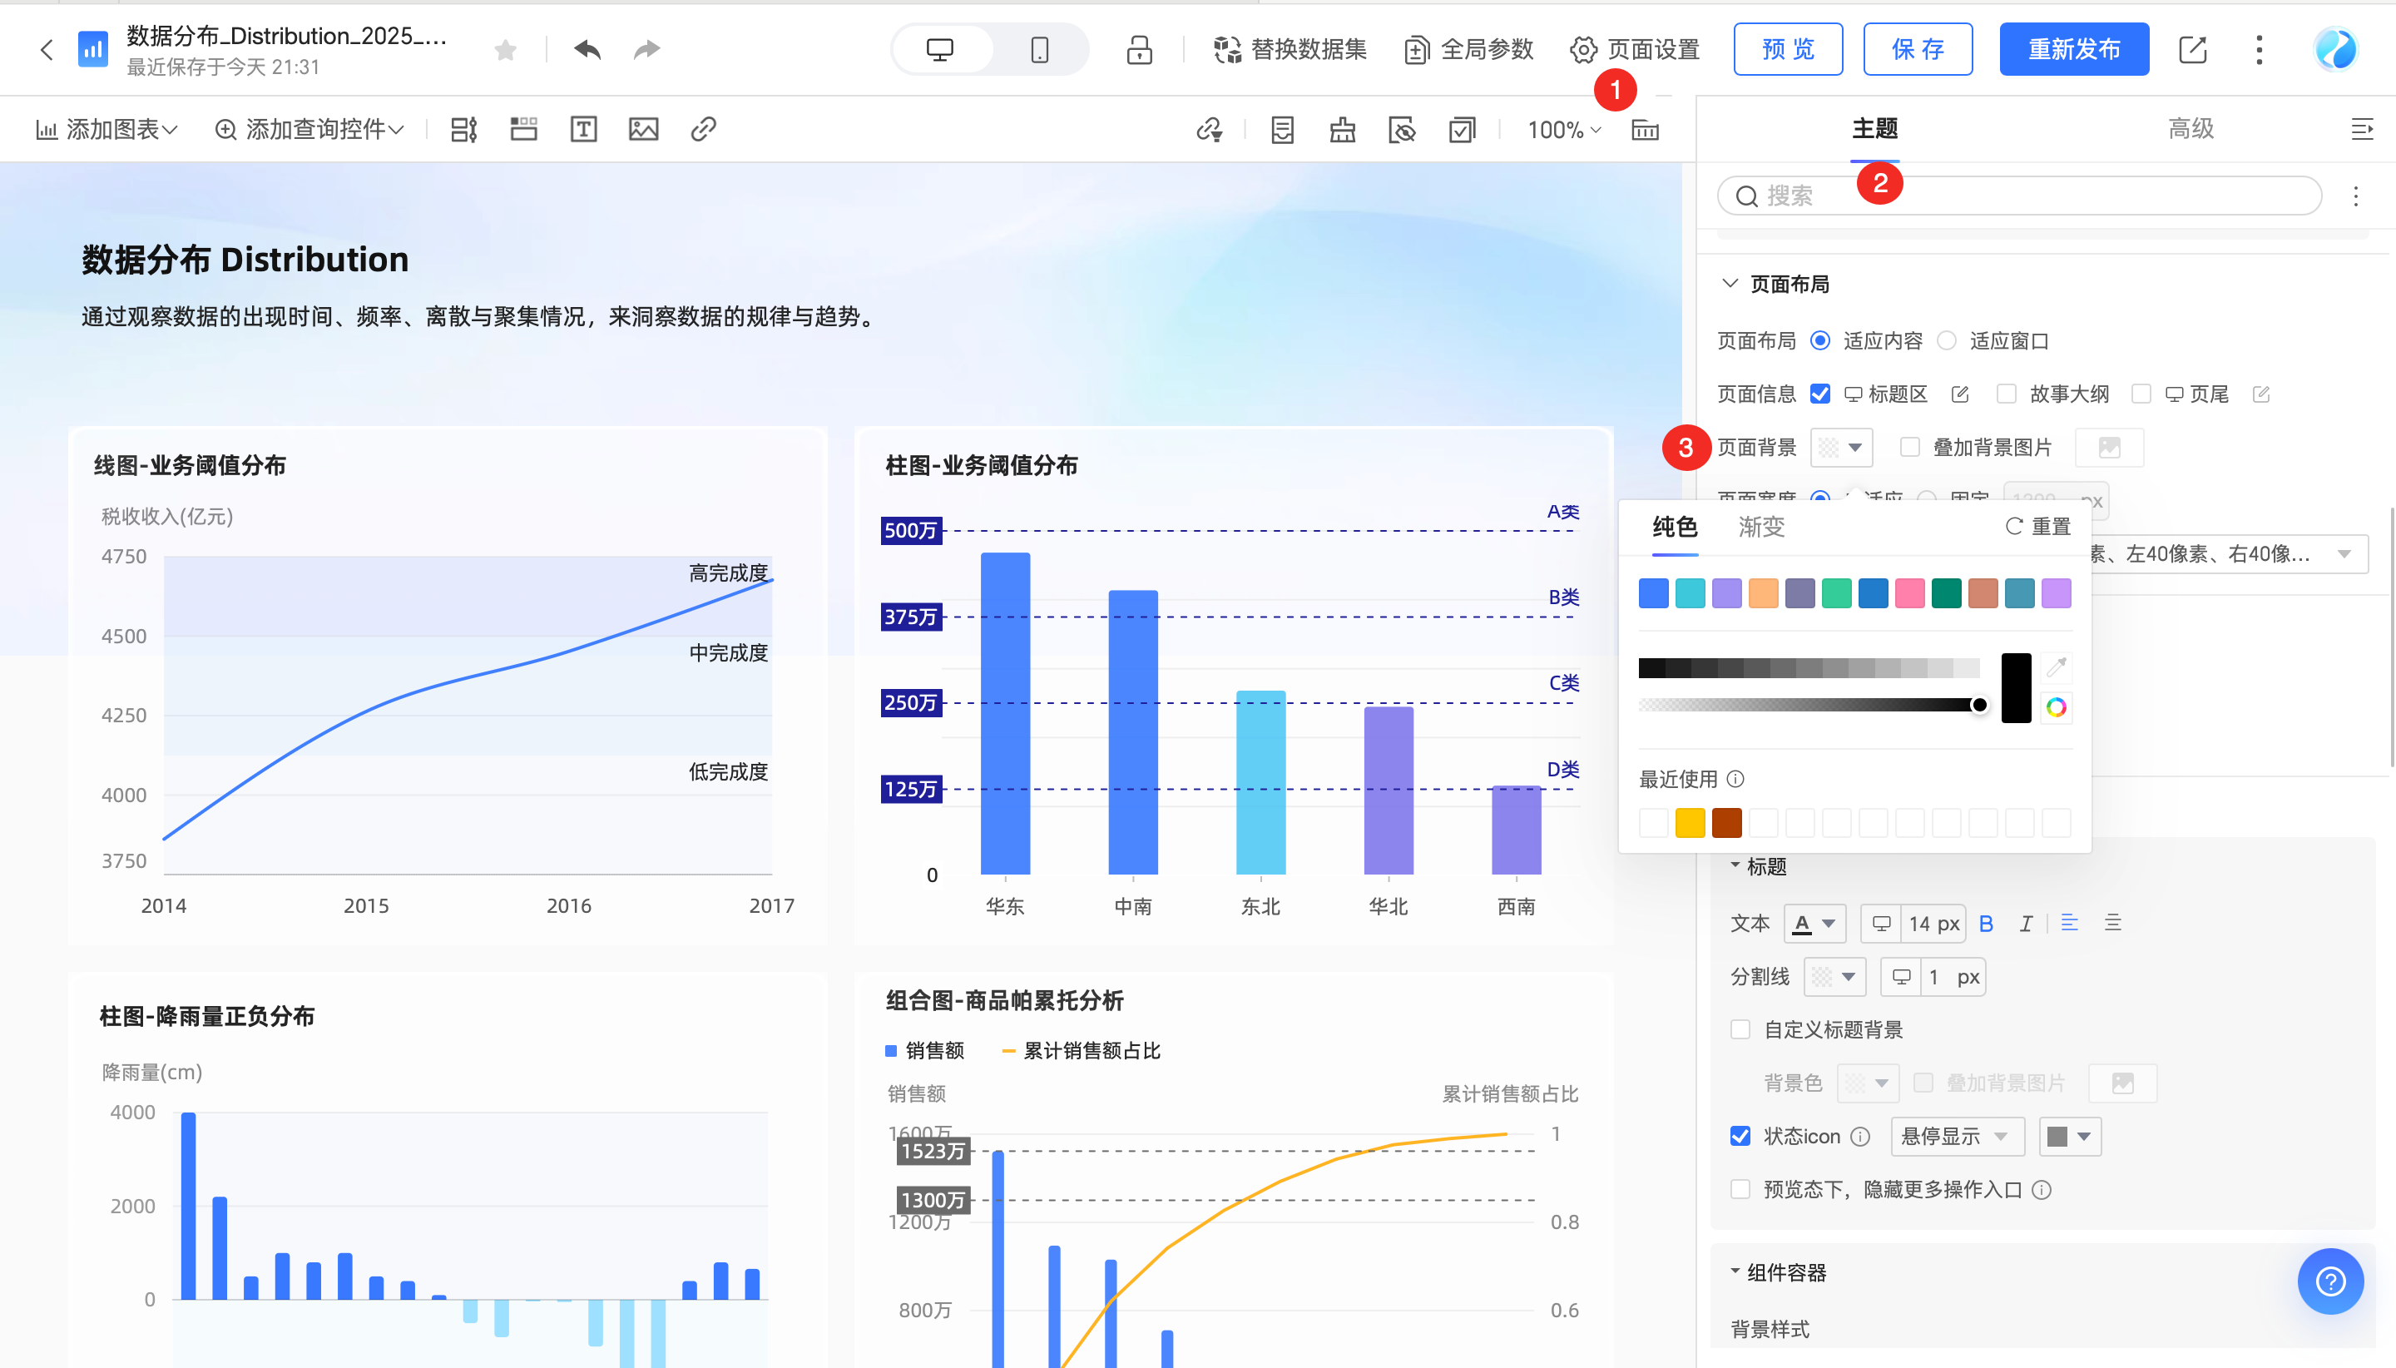Insert a tab container component

pos(523,130)
